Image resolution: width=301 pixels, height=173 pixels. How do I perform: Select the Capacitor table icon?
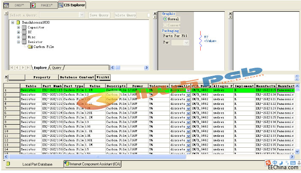24,27
